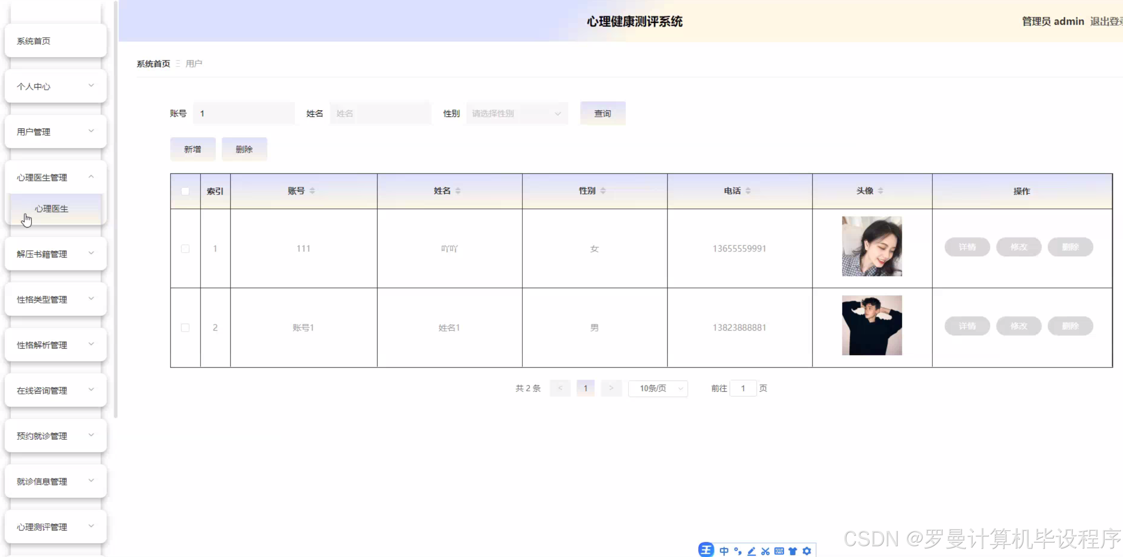Click the 新增 add button
This screenshot has height=557, width=1123.
(192, 150)
